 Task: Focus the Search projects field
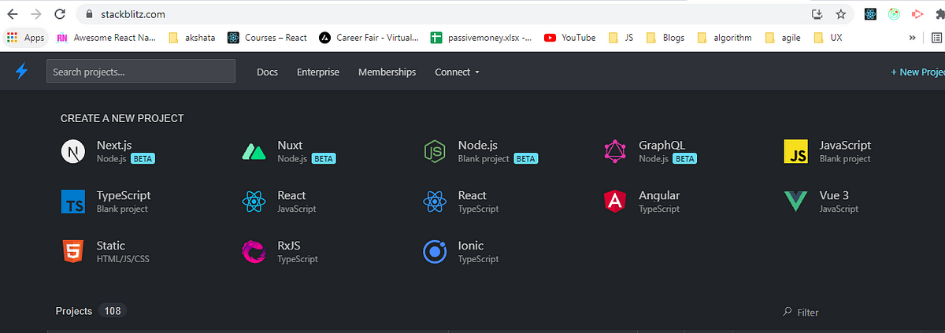click(141, 72)
